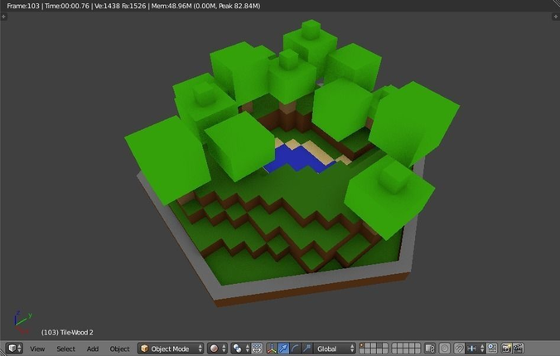Enable scene layer 6 button in second block

coord(394,345)
